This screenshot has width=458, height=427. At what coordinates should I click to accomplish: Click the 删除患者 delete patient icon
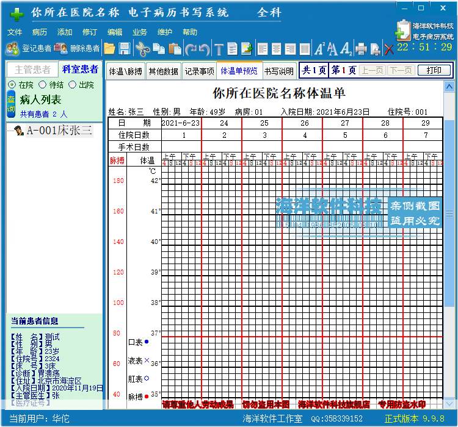(60, 48)
